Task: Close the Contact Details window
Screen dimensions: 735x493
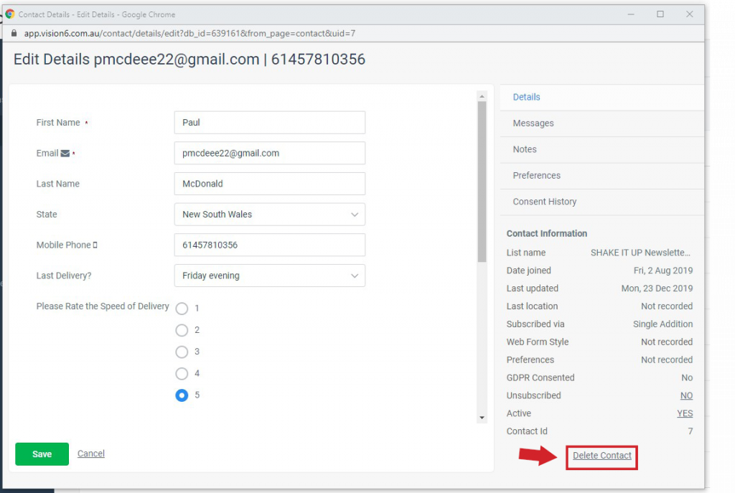Action: [690, 14]
